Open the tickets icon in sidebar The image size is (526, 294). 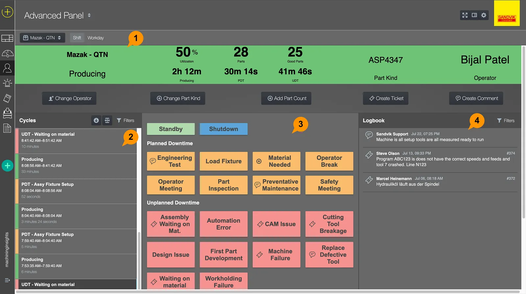[x=7, y=98]
